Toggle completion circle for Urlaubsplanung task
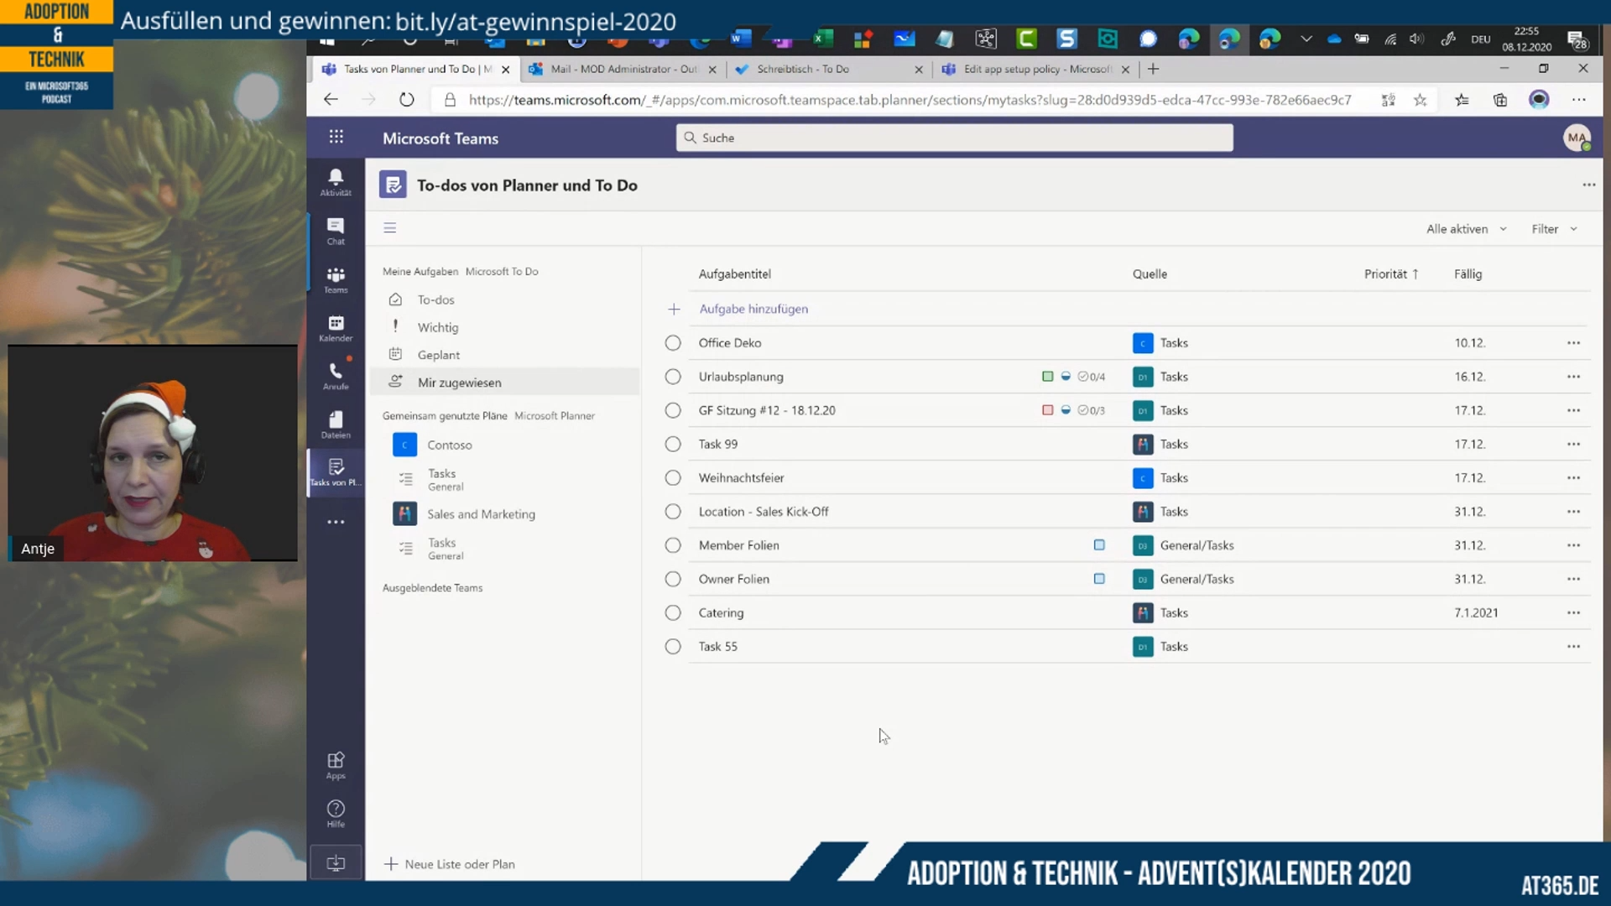 tap(673, 375)
